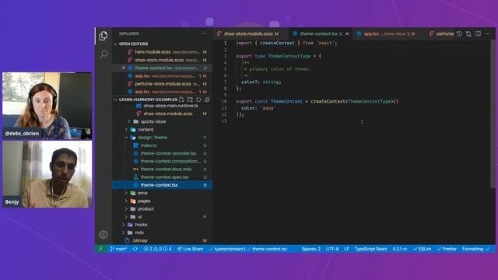
Task: Open the editor's more actions ellipsis
Action: (487, 33)
